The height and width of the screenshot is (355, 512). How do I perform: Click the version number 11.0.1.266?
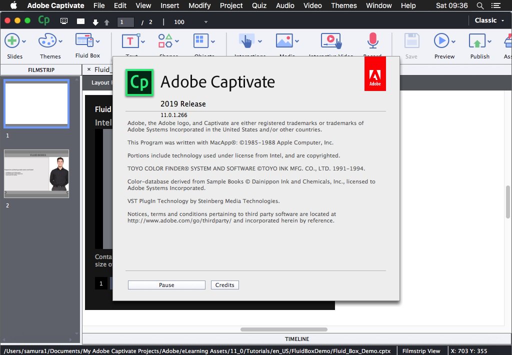173,115
